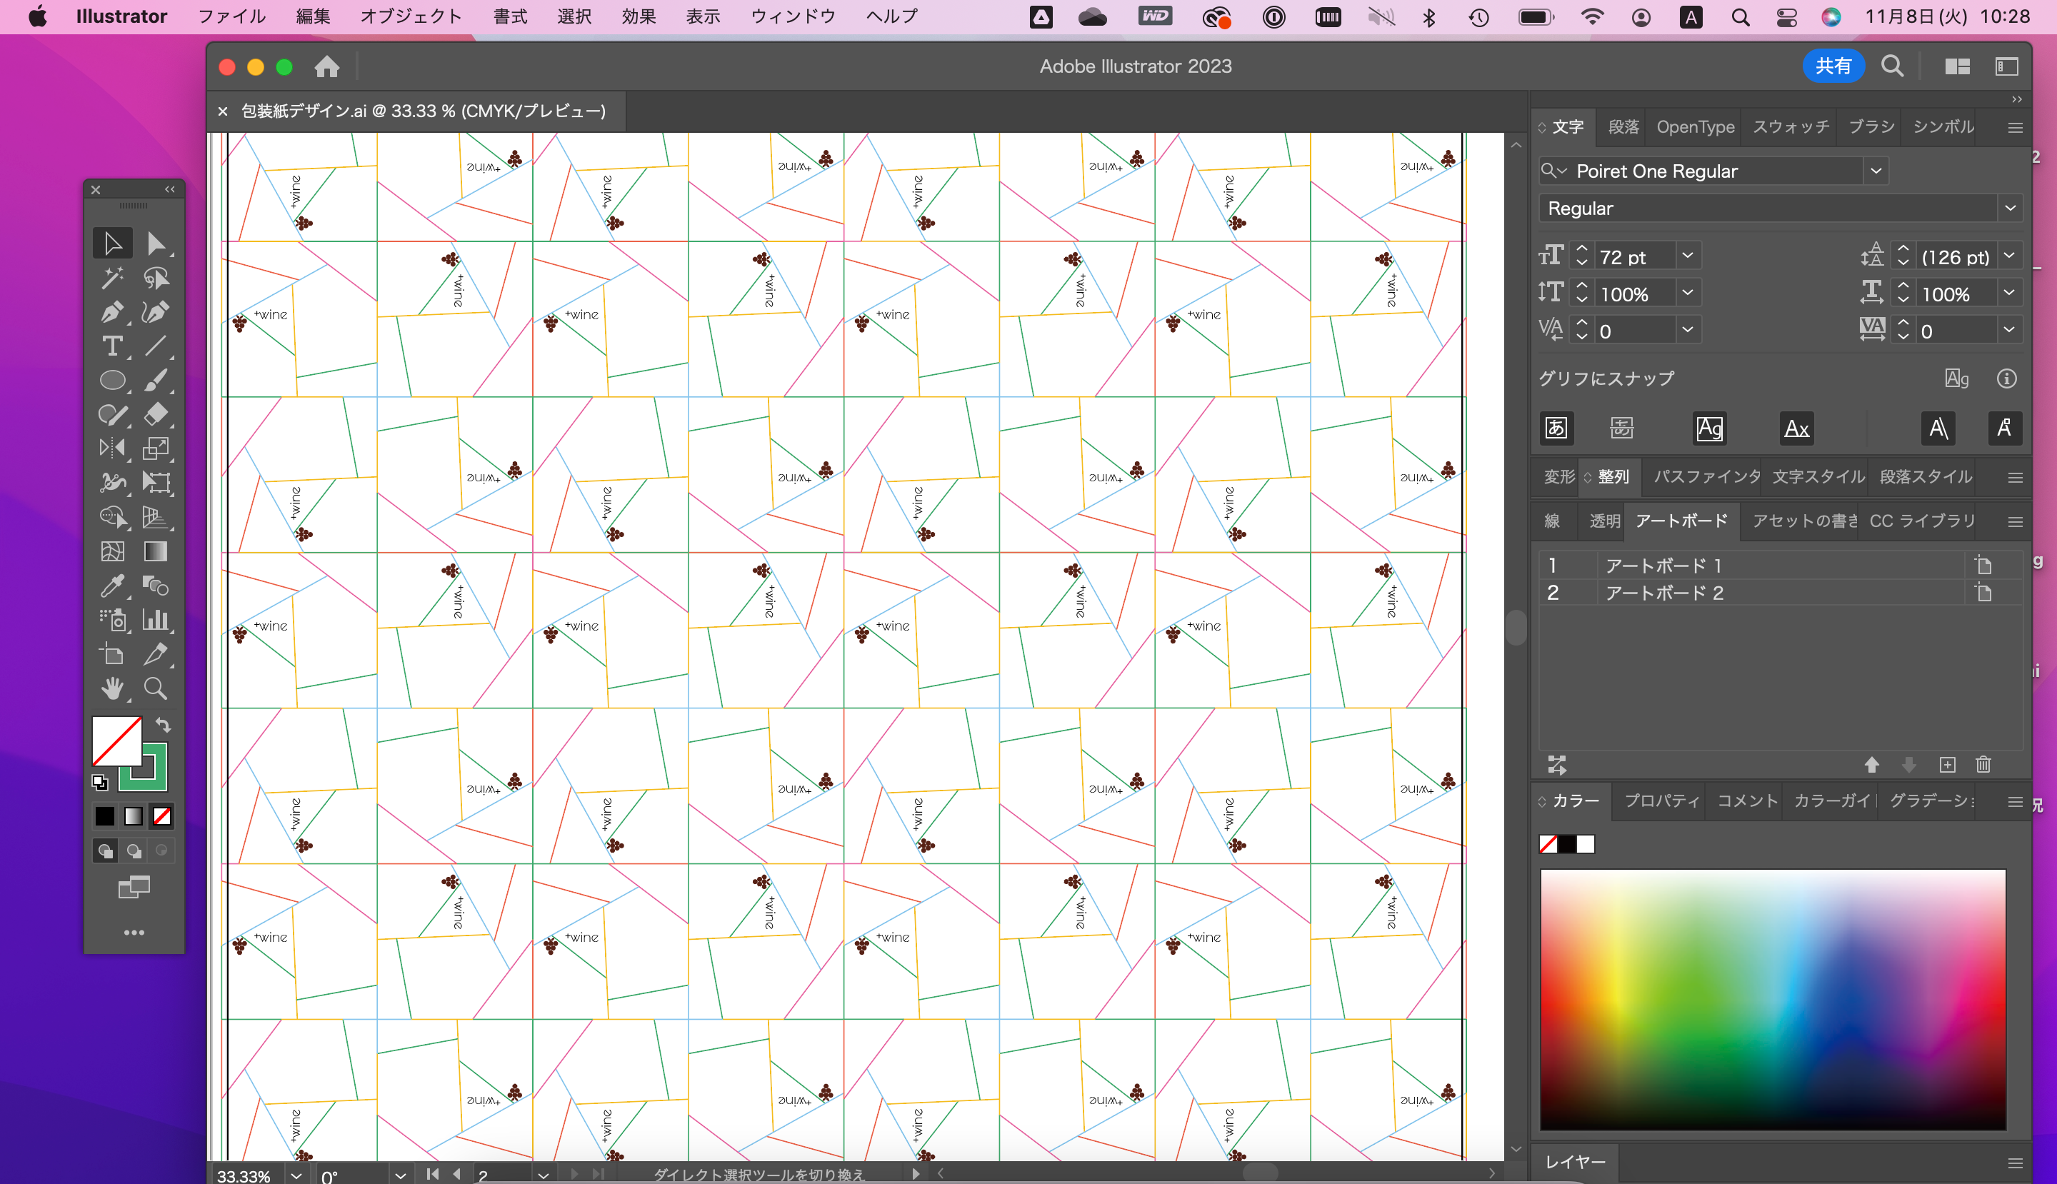
Task: Select the Pen tool
Action: click(111, 312)
